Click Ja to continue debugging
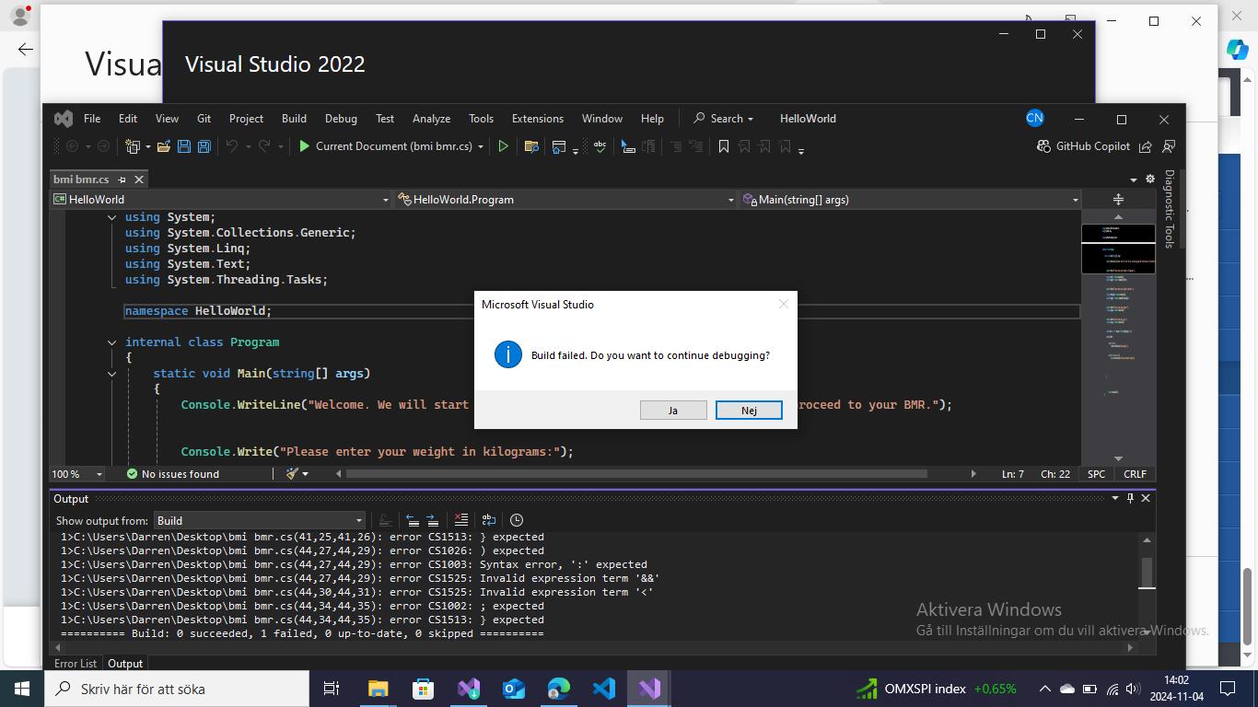Viewport: 1258px width, 707px height. coord(673,411)
